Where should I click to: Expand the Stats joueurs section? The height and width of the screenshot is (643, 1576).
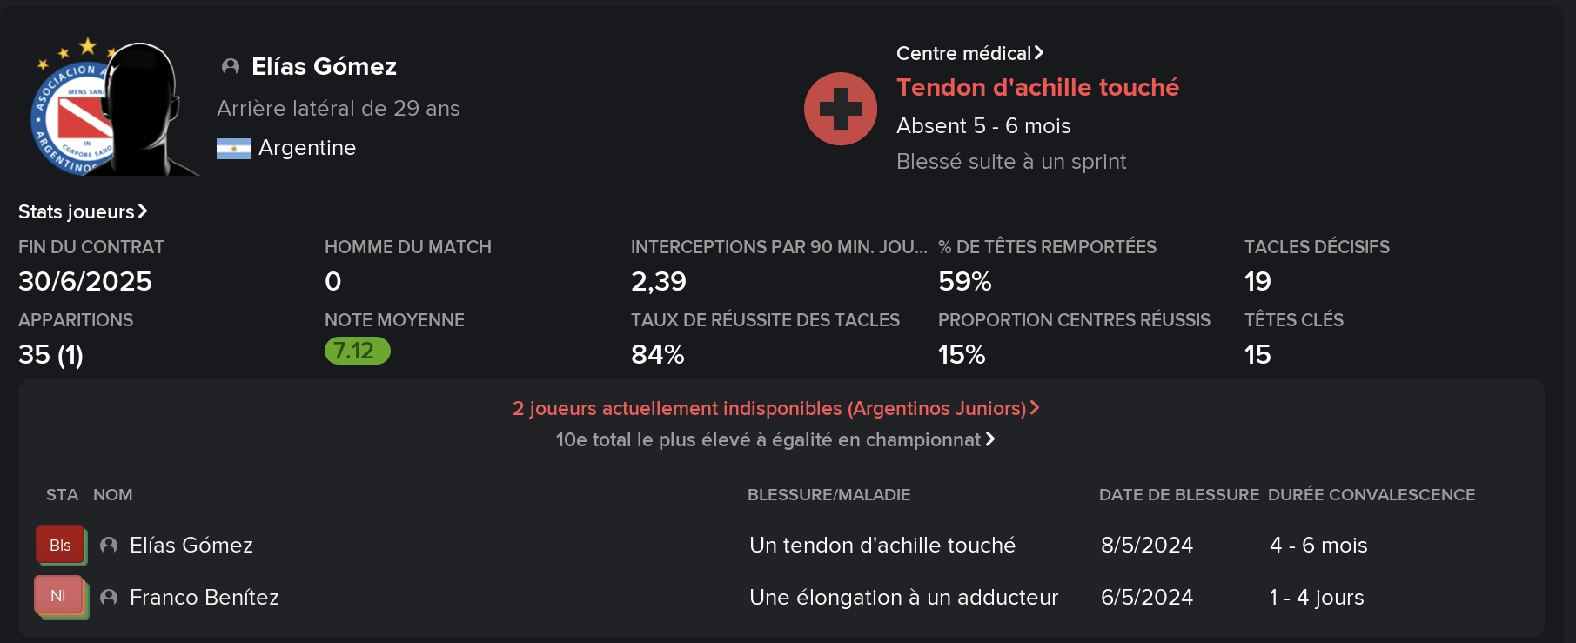[83, 211]
